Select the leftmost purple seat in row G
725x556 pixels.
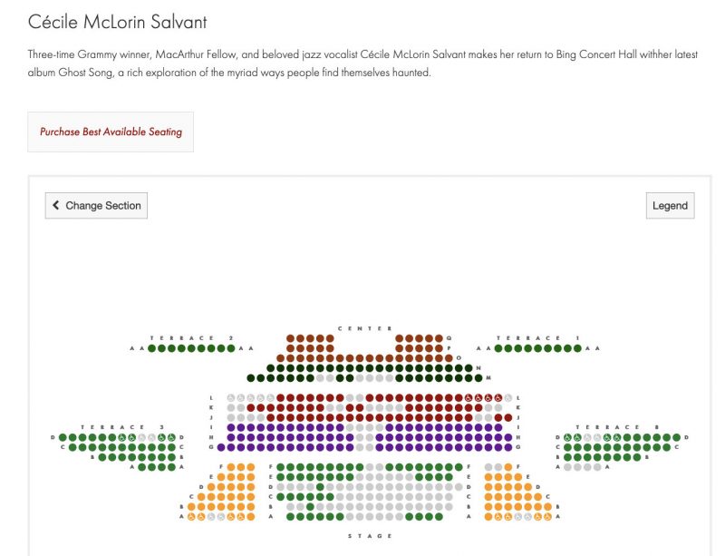pyautogui.click(x=221, y=447)
